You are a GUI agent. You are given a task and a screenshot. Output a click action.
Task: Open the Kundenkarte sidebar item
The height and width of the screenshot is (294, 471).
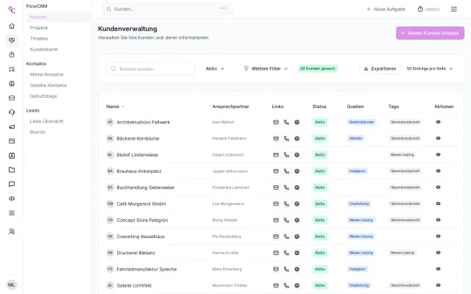[x=43, y=49]
